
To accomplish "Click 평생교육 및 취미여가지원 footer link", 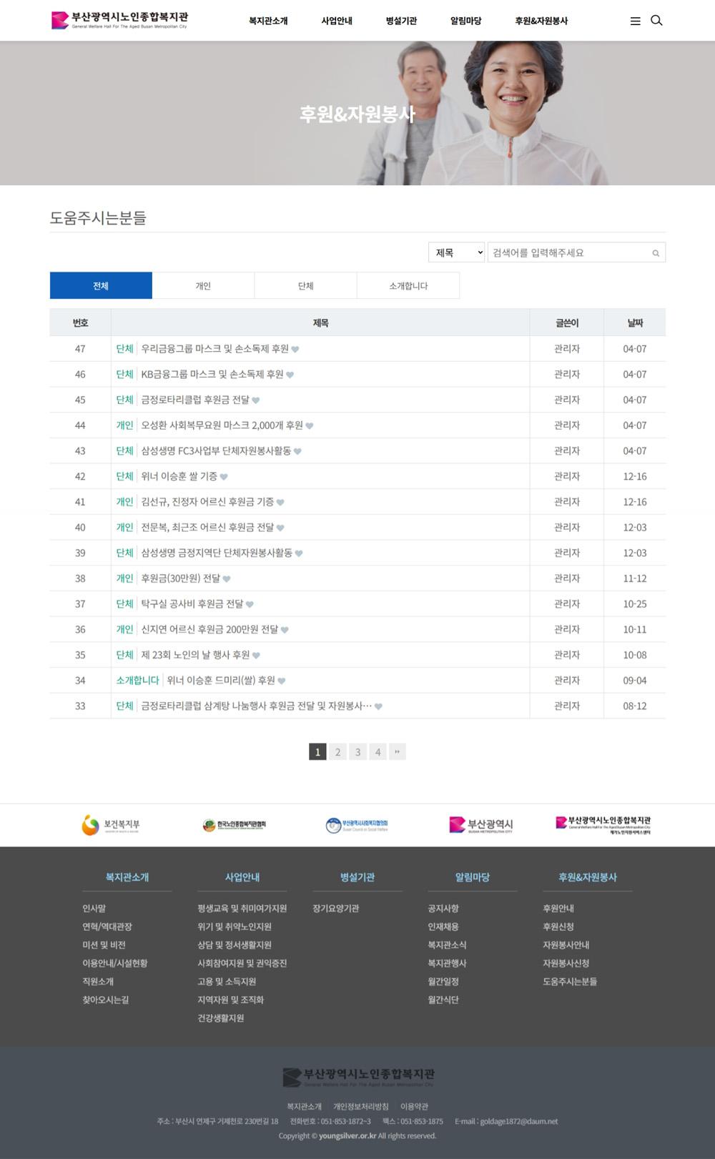I will coord(242,909).
